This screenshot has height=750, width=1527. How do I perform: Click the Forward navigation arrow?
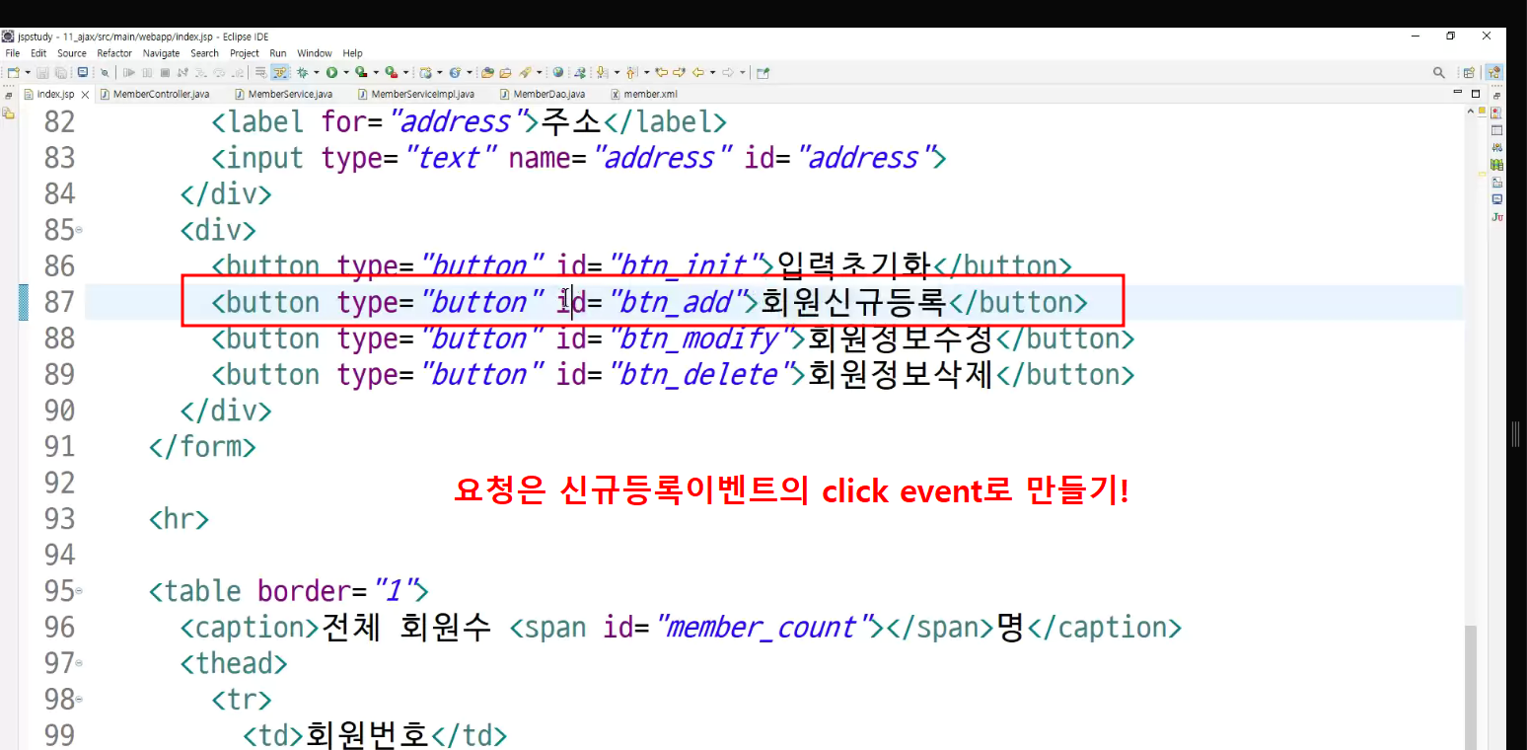[x=728, y=72]
